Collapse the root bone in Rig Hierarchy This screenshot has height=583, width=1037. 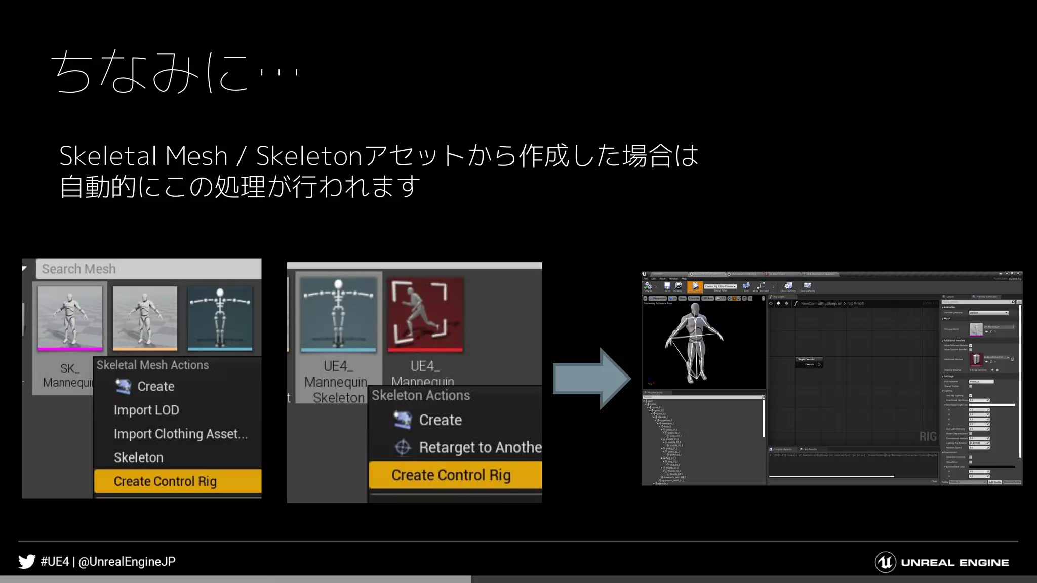click(644, 401)
